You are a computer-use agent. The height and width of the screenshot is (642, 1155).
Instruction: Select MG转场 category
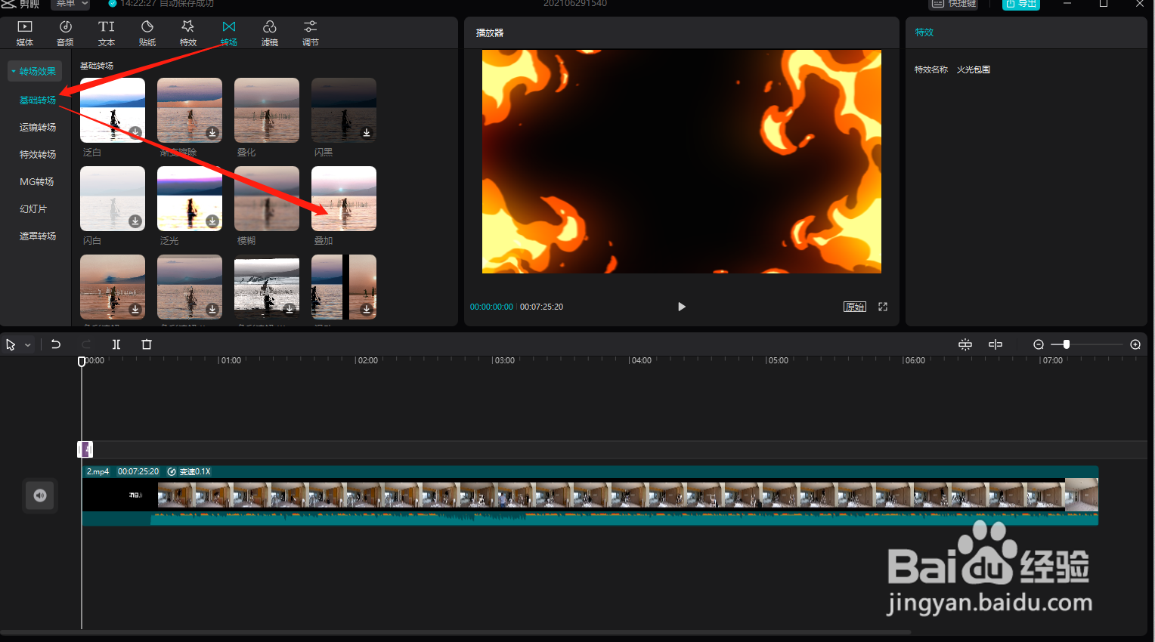[37, 181]
